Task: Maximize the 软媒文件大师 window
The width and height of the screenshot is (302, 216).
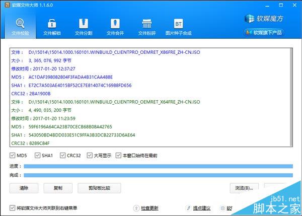Action: point(281,5)
